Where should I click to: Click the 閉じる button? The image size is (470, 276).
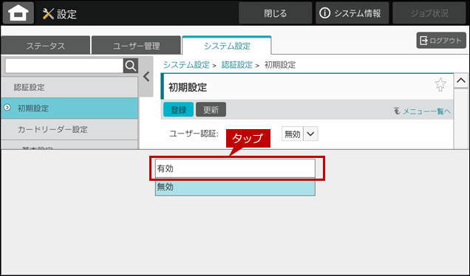[x=275, y=13]
